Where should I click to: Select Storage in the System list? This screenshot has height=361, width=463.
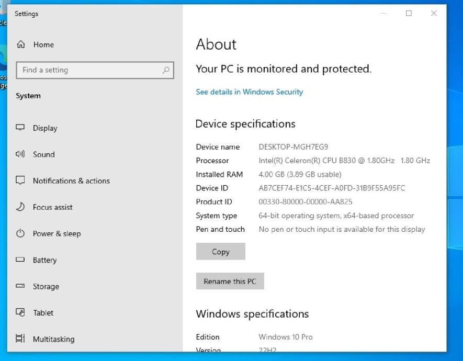46,286
